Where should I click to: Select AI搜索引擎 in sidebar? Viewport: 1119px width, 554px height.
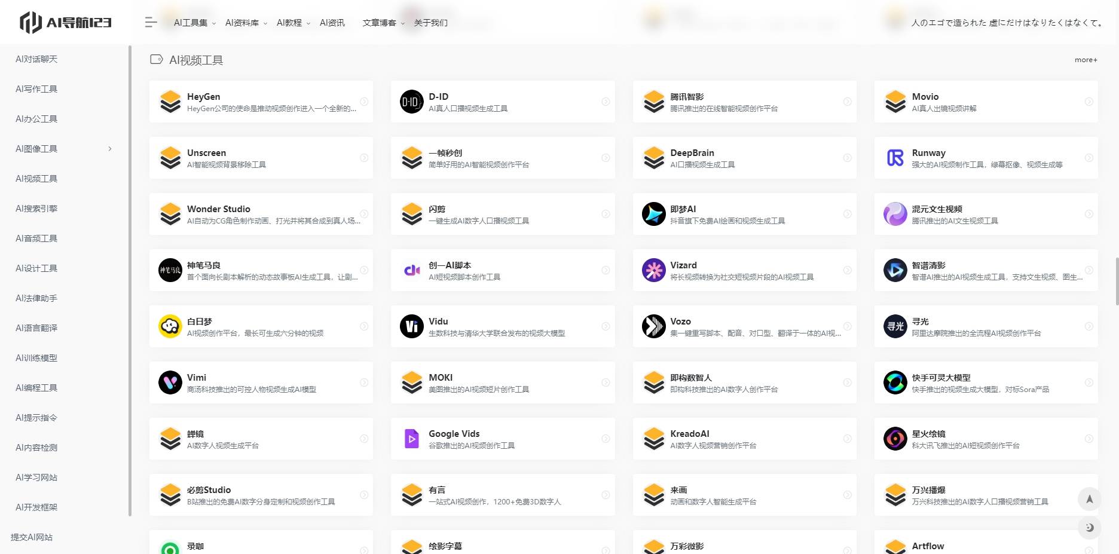[36, 209]
